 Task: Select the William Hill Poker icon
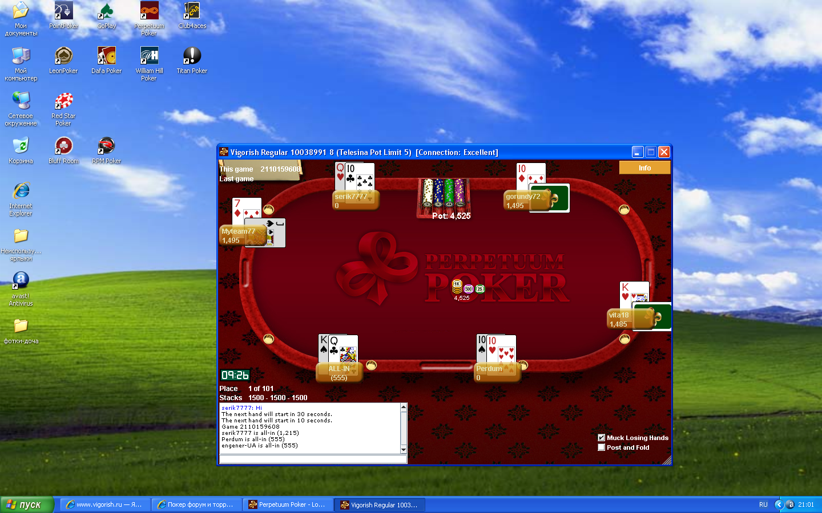click(x=149, y=64)
